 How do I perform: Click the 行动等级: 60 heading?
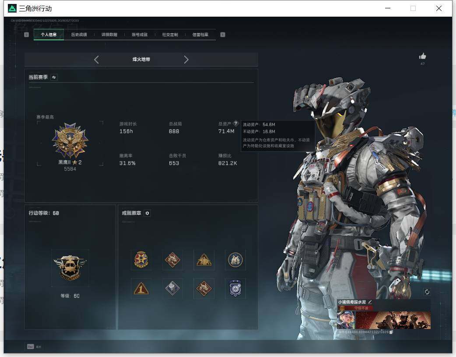[44, 213]
